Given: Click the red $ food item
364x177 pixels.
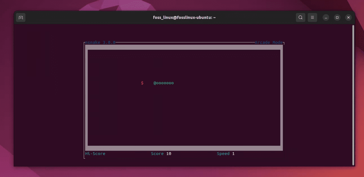Looking at the screenshot, I should click(x=142, y=83).
